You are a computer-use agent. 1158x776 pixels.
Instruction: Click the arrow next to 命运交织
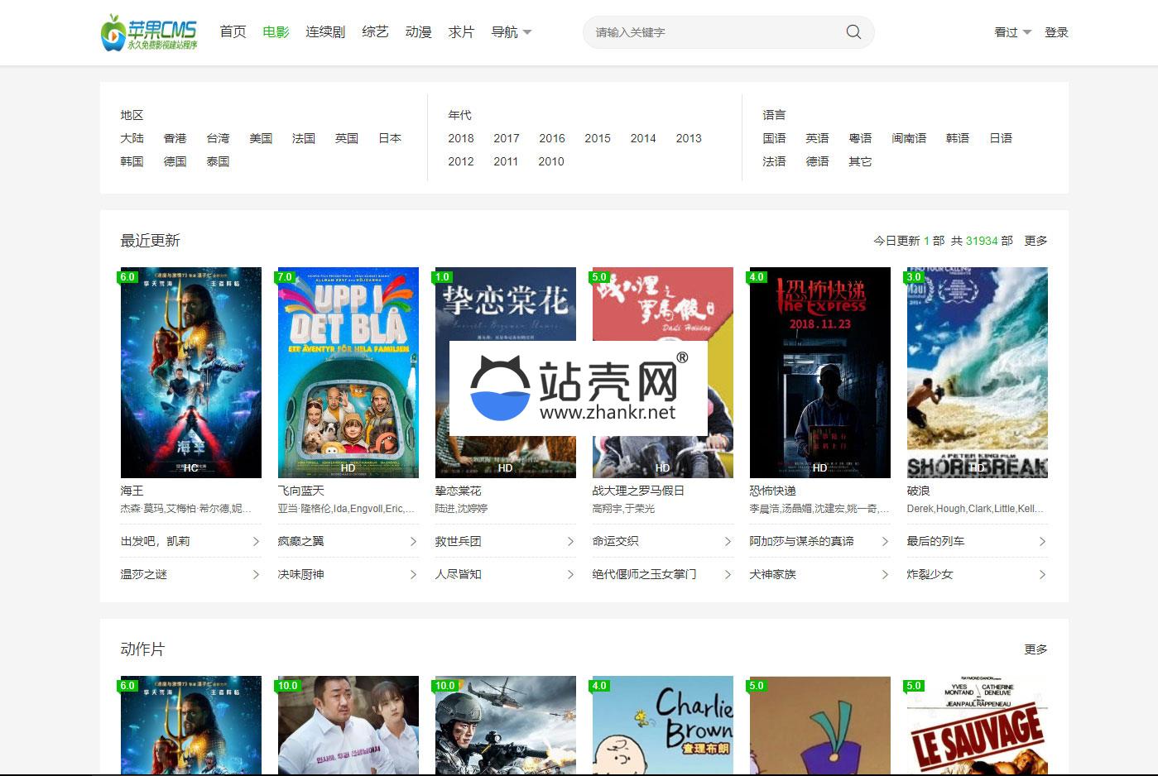[x=728, y=541]
